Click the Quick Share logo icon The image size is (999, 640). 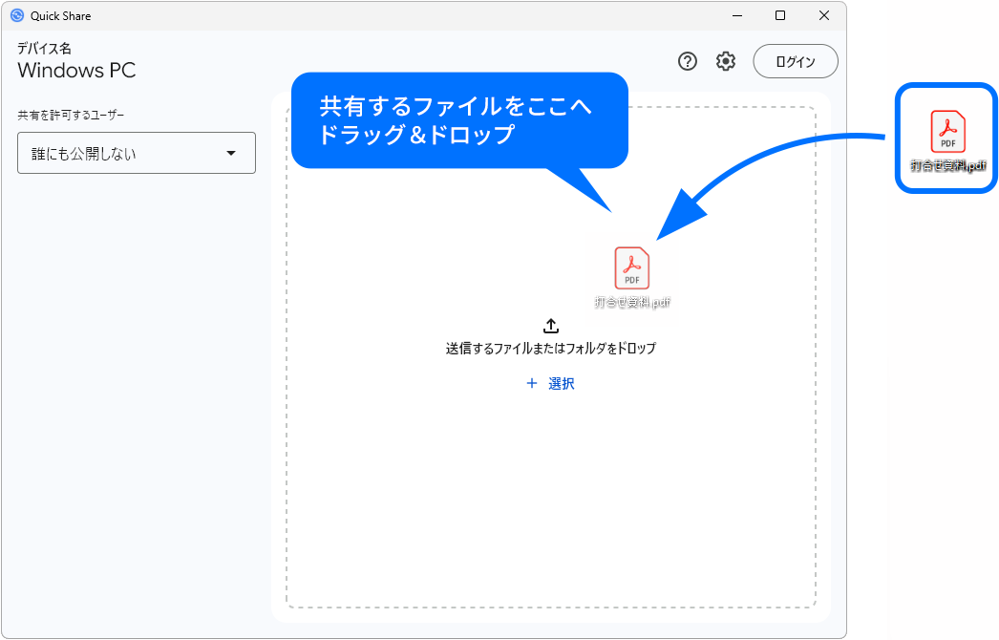pyautogui.click(x=19, y=15)
